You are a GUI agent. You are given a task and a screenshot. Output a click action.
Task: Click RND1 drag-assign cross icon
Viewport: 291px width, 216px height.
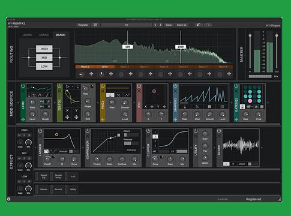(x=103, y=119)
